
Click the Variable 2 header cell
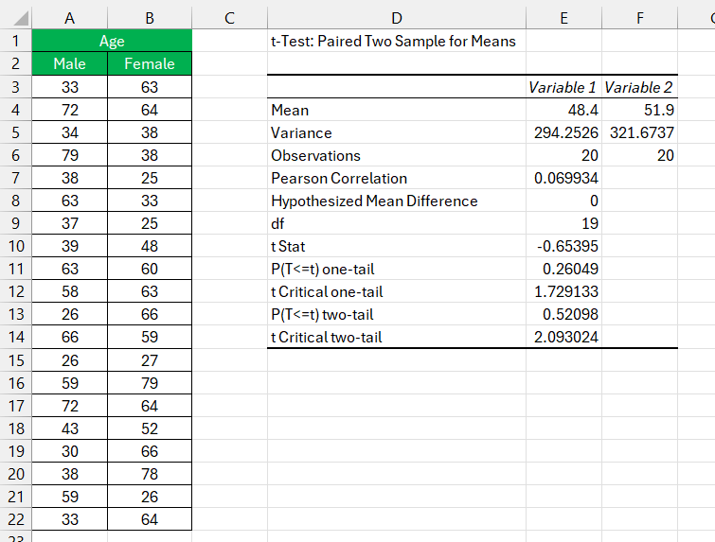pos(640,87)
